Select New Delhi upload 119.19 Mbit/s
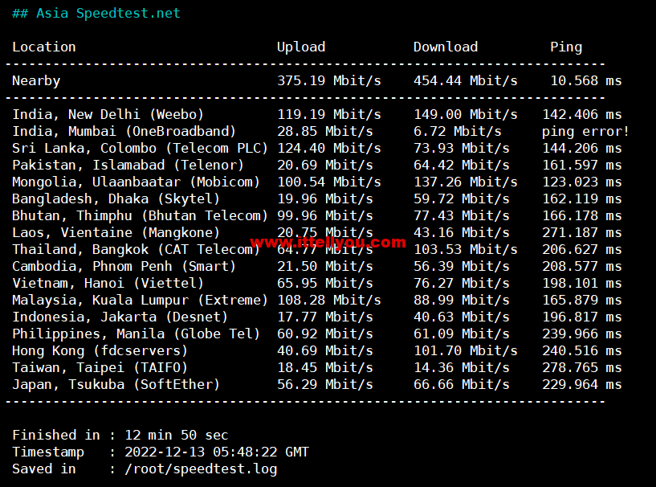This screenshot has width=656, height=487. (x=329, y=114)
